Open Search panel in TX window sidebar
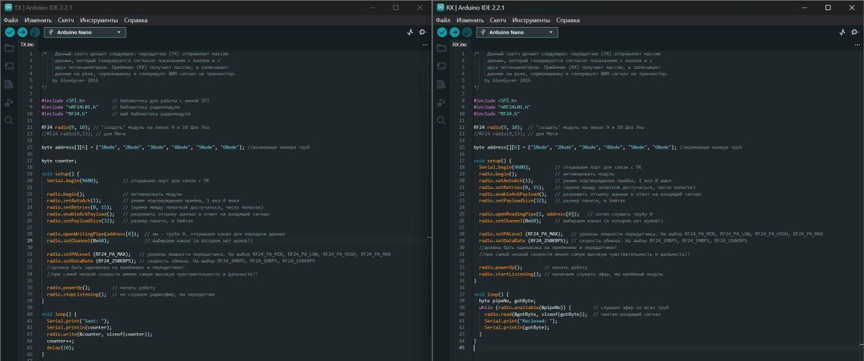 pos(9,120)
